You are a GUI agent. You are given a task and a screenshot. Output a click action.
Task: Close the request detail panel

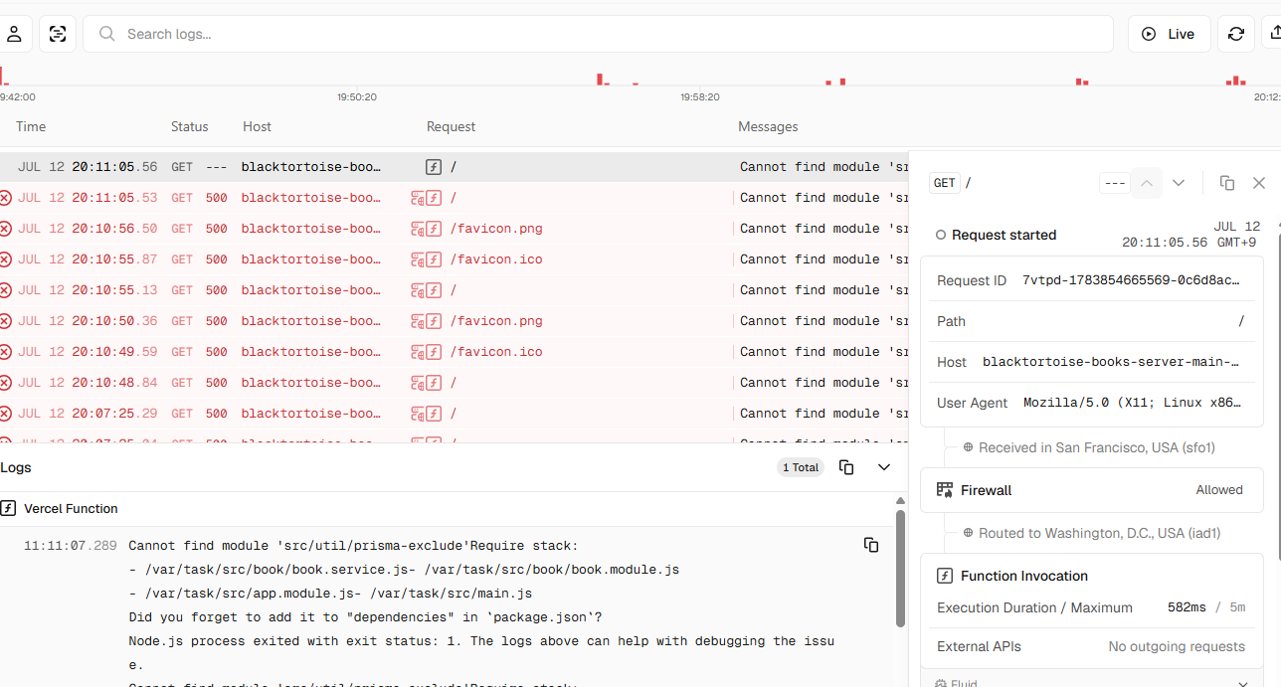click(x=1259, y=183)
